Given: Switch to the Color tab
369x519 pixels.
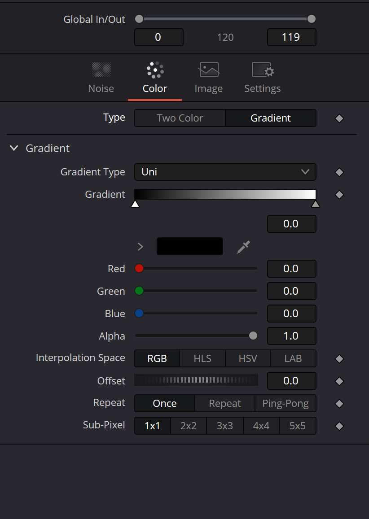Looking at the screenshot, I should coord(155,79).
